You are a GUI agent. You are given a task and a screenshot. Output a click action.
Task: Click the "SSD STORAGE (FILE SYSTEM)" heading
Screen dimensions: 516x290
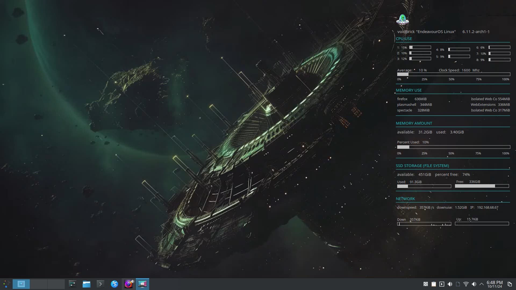coord(422,166)
